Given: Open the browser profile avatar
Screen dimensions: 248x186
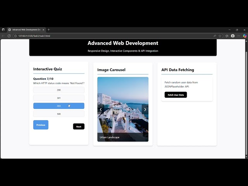Looking at the screenshot, I should (x=232, y=36).
